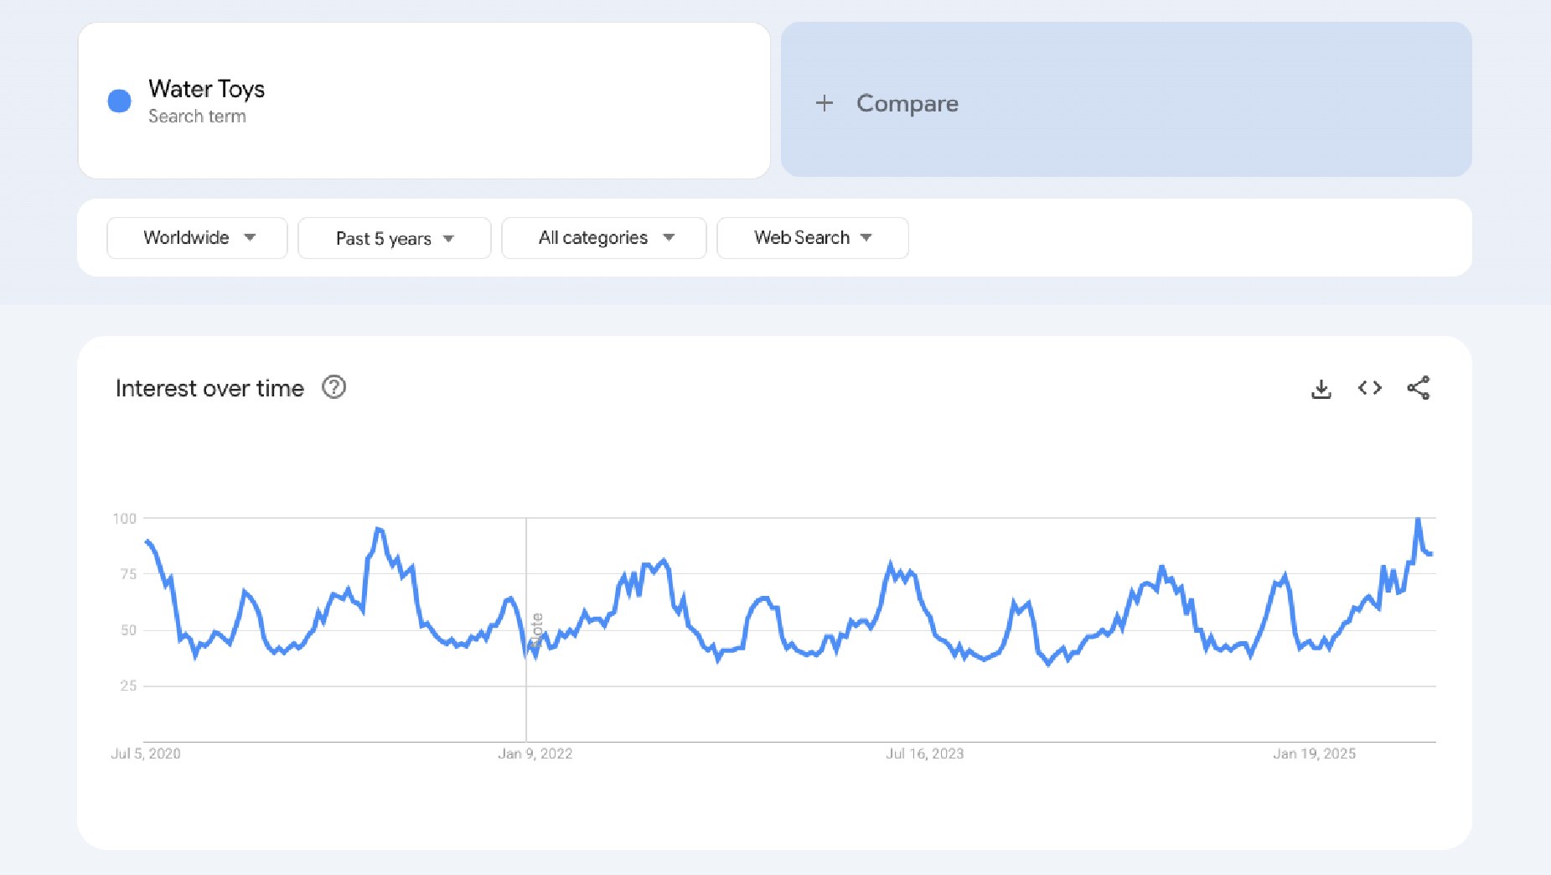Add a comparison term via Compare

click(x=1126, y=100)
